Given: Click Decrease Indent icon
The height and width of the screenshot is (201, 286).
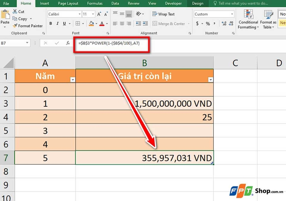Looking at the screenshot, I should pyautogui.click(x=138, y=23).
